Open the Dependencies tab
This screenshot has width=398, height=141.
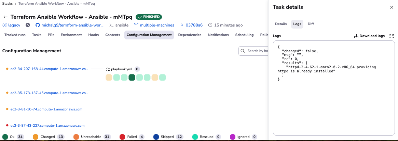tap(190, 35)
